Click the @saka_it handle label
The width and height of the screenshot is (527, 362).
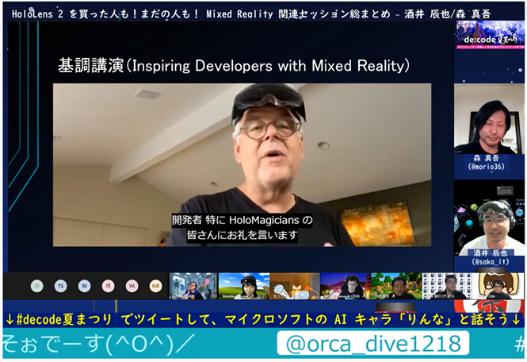[490, 262]
